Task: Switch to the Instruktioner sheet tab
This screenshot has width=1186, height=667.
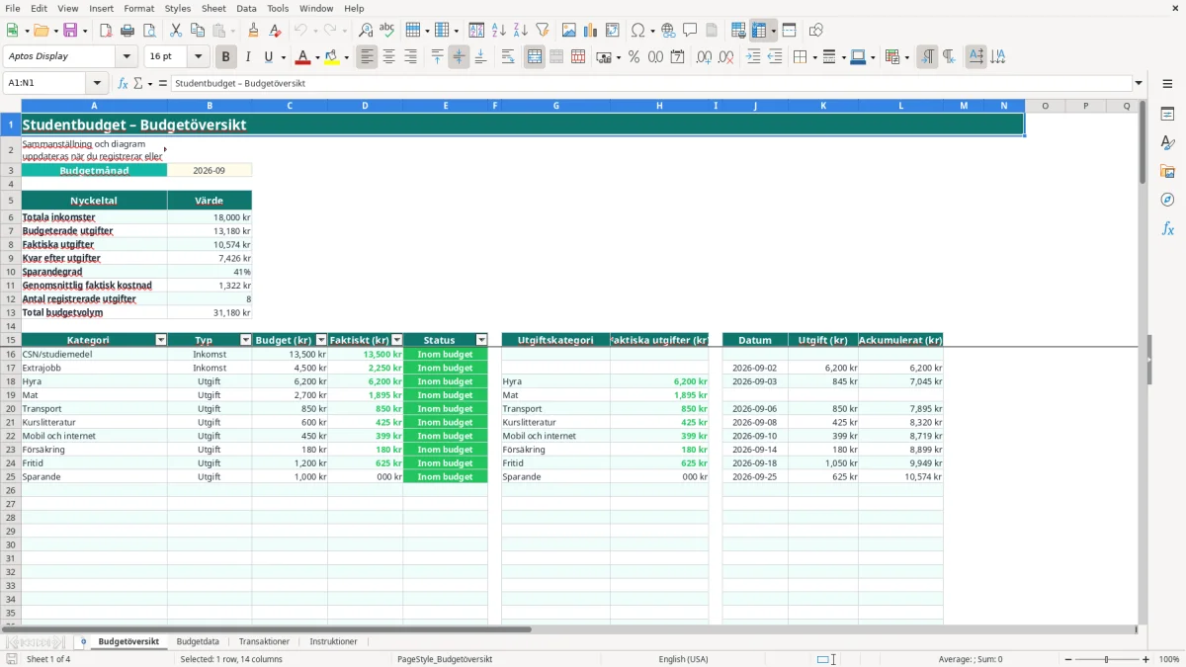Action: pyautogui.click(x=333, y=641)
